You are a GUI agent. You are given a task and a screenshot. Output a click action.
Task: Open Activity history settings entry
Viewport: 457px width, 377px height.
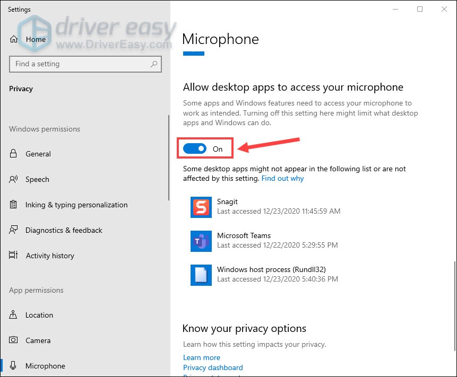tap(50, 256)
